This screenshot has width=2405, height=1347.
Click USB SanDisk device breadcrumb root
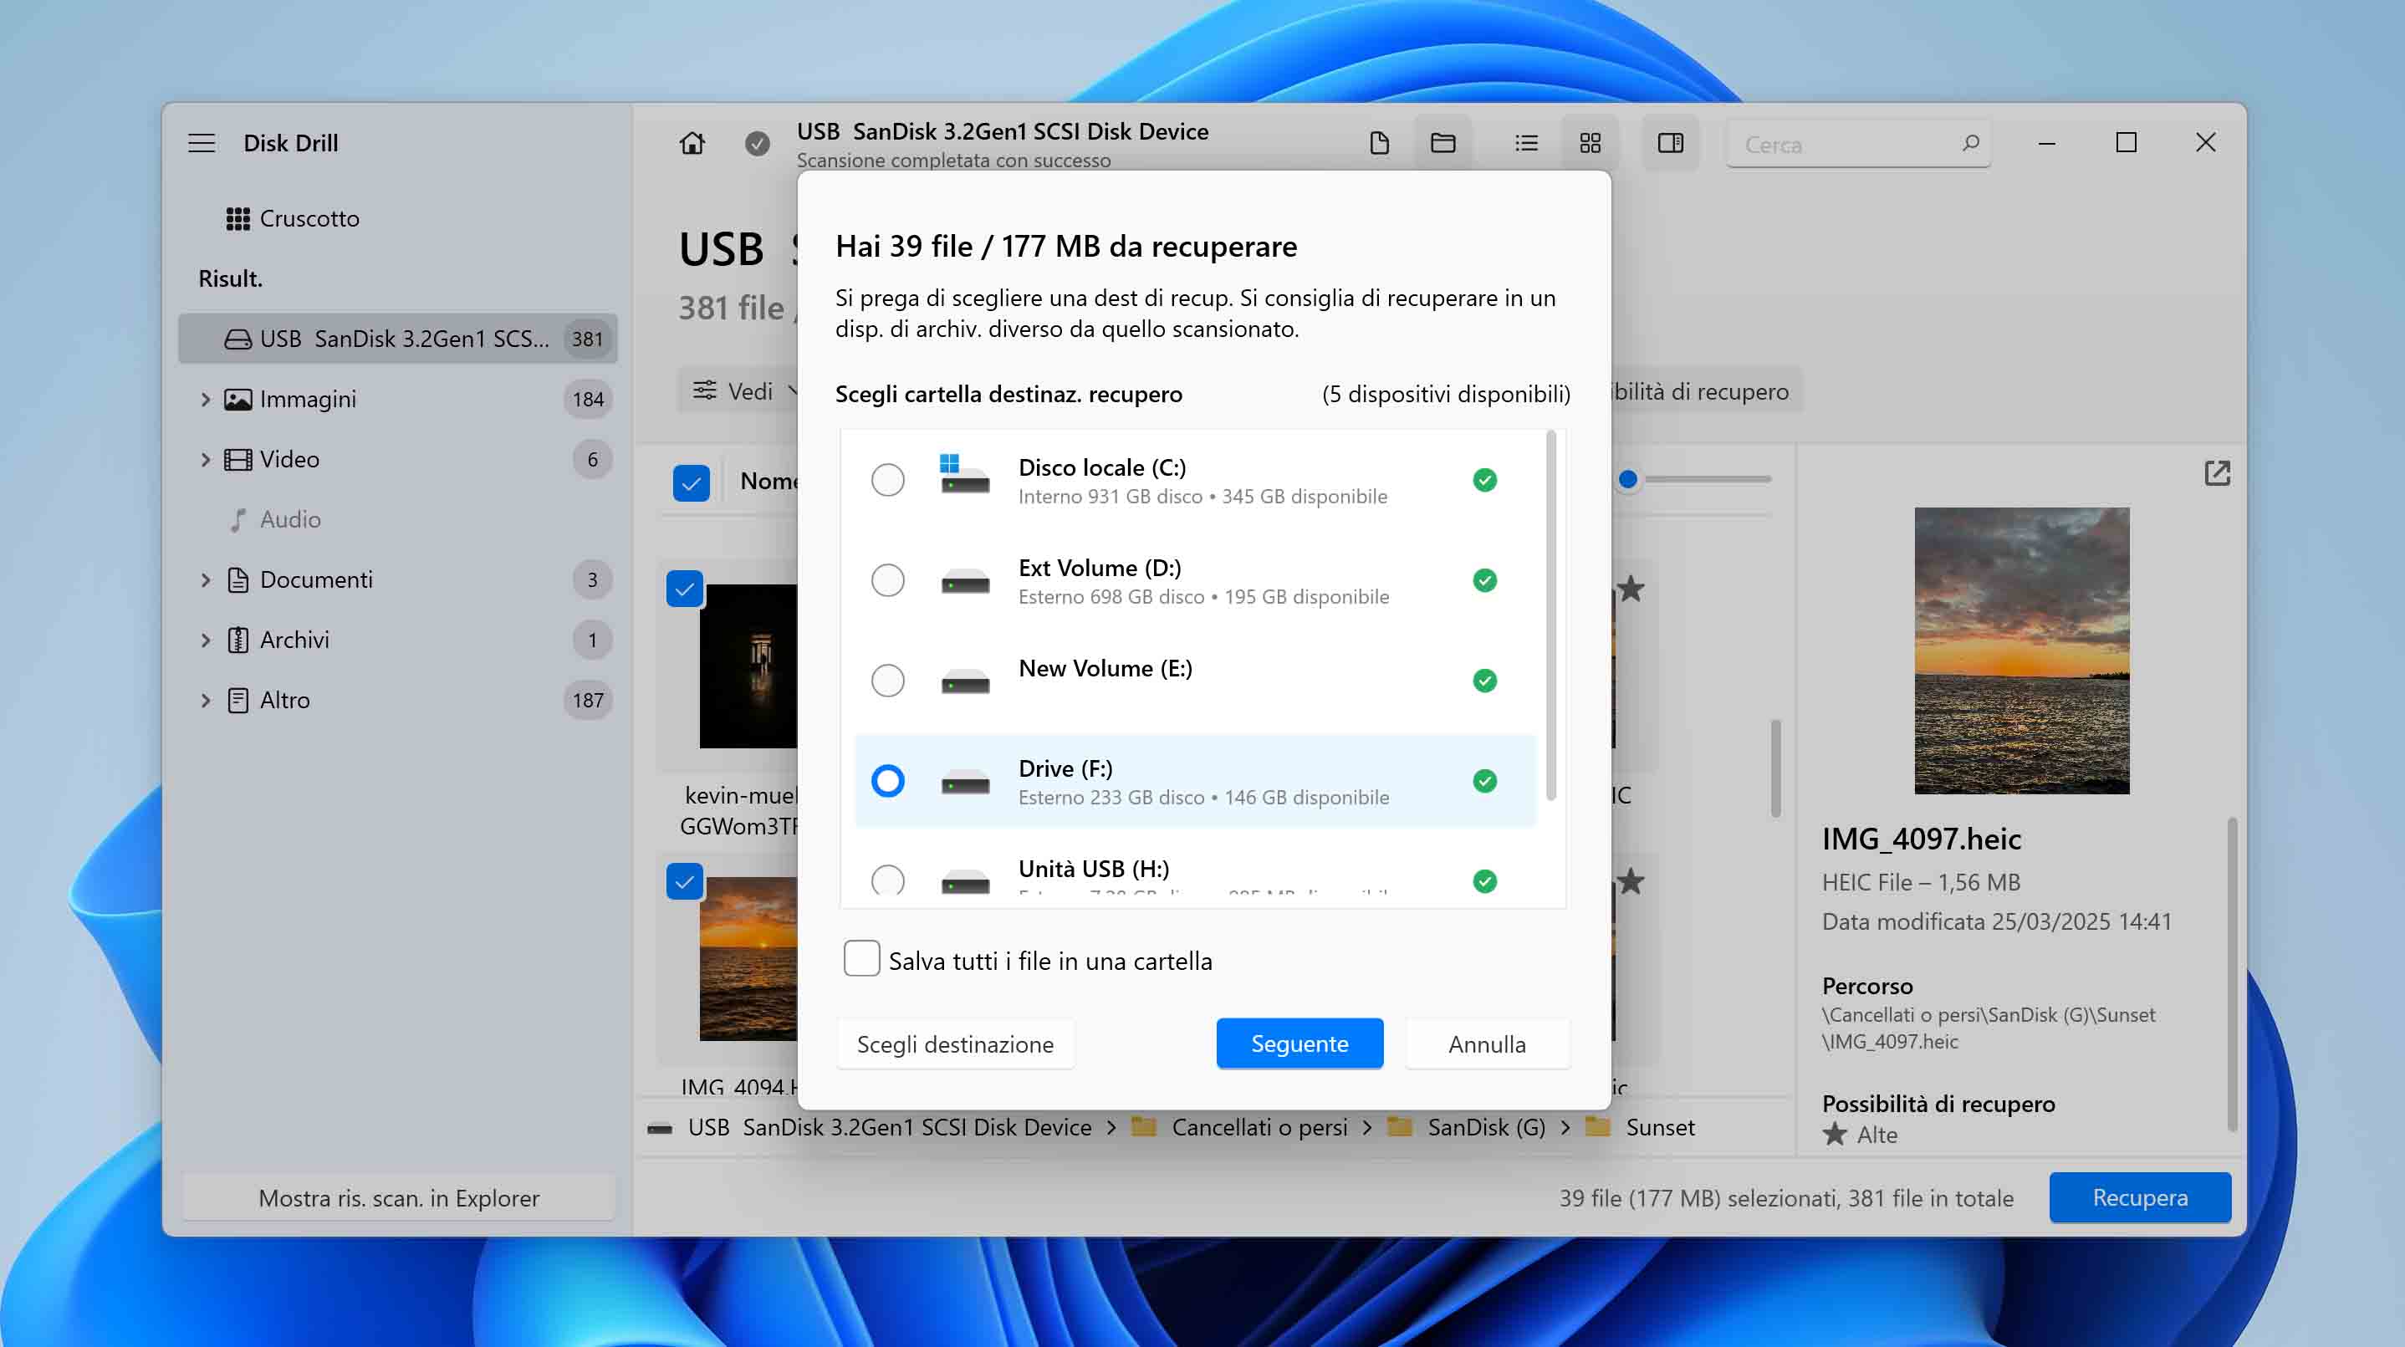[x=889, y=1128]
